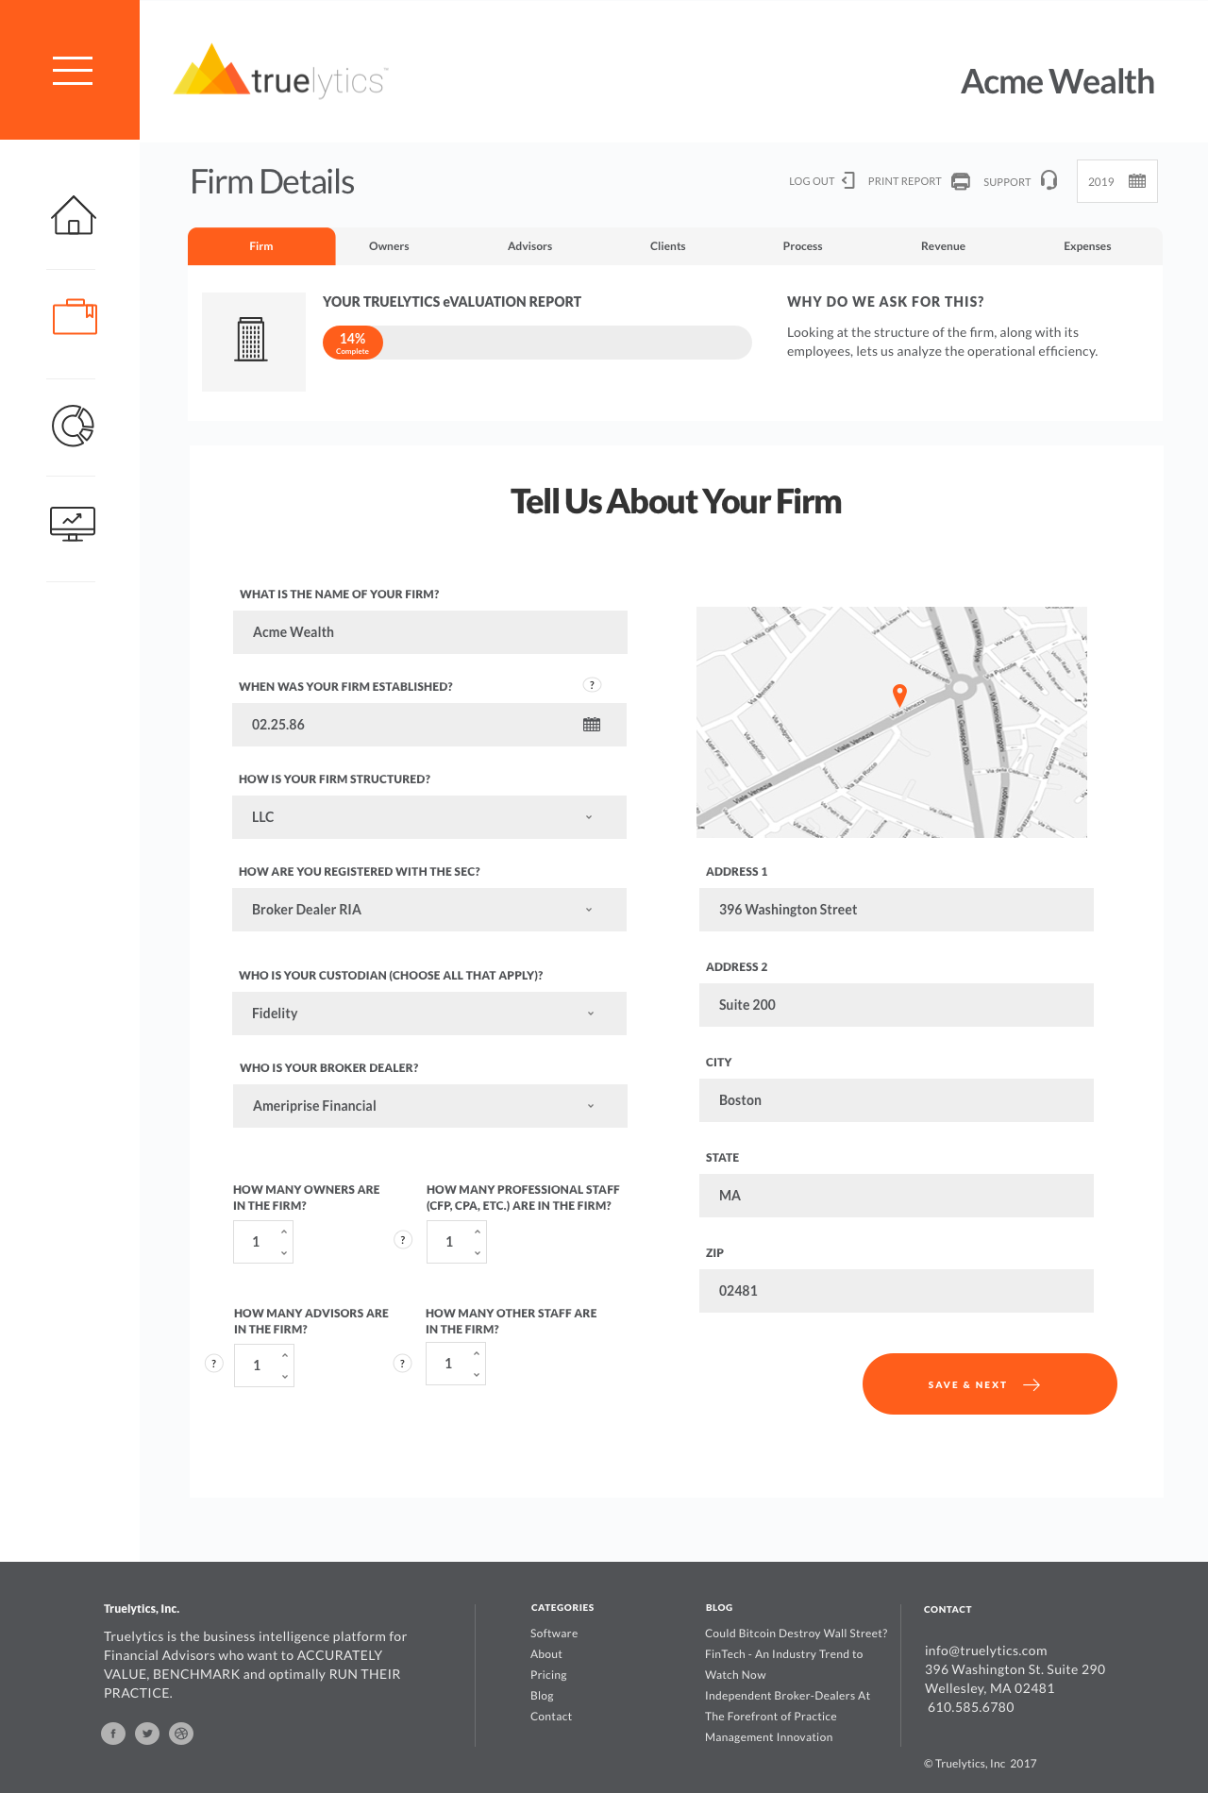The width and height of the screenshot is (1208, 1793).
Task: Open the pie chart sidebar icon
Action: (73, 426)
